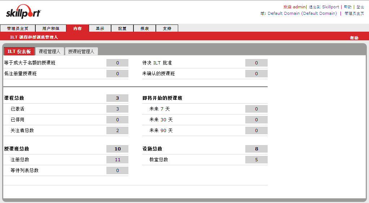This screenshot has width=369, height=203.
Task: Click the 等待列表总数 count value
Action: (x=118, y=170)
